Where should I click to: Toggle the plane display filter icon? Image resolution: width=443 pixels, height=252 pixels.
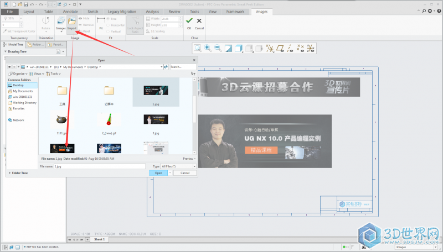pos(280,49)
